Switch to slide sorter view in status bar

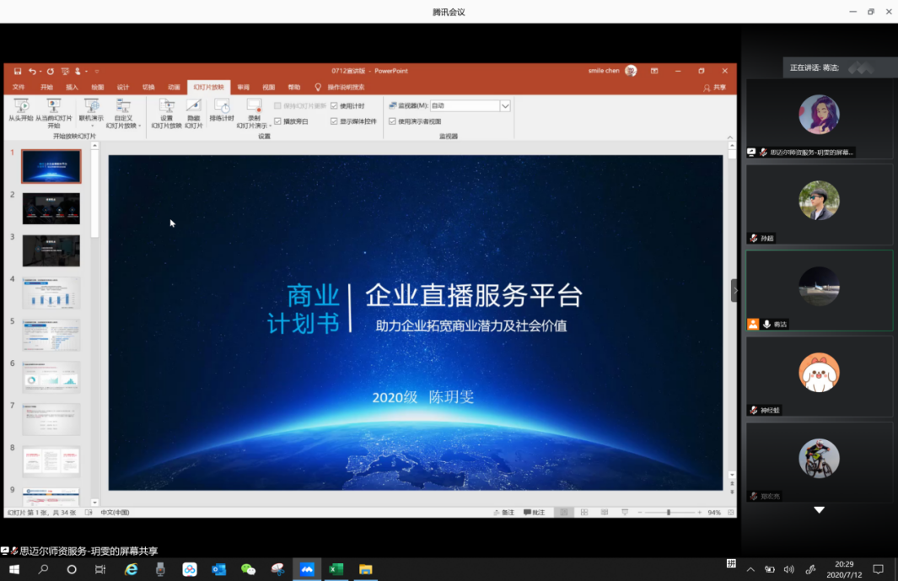pyautogui.click(x=583, y=513)
